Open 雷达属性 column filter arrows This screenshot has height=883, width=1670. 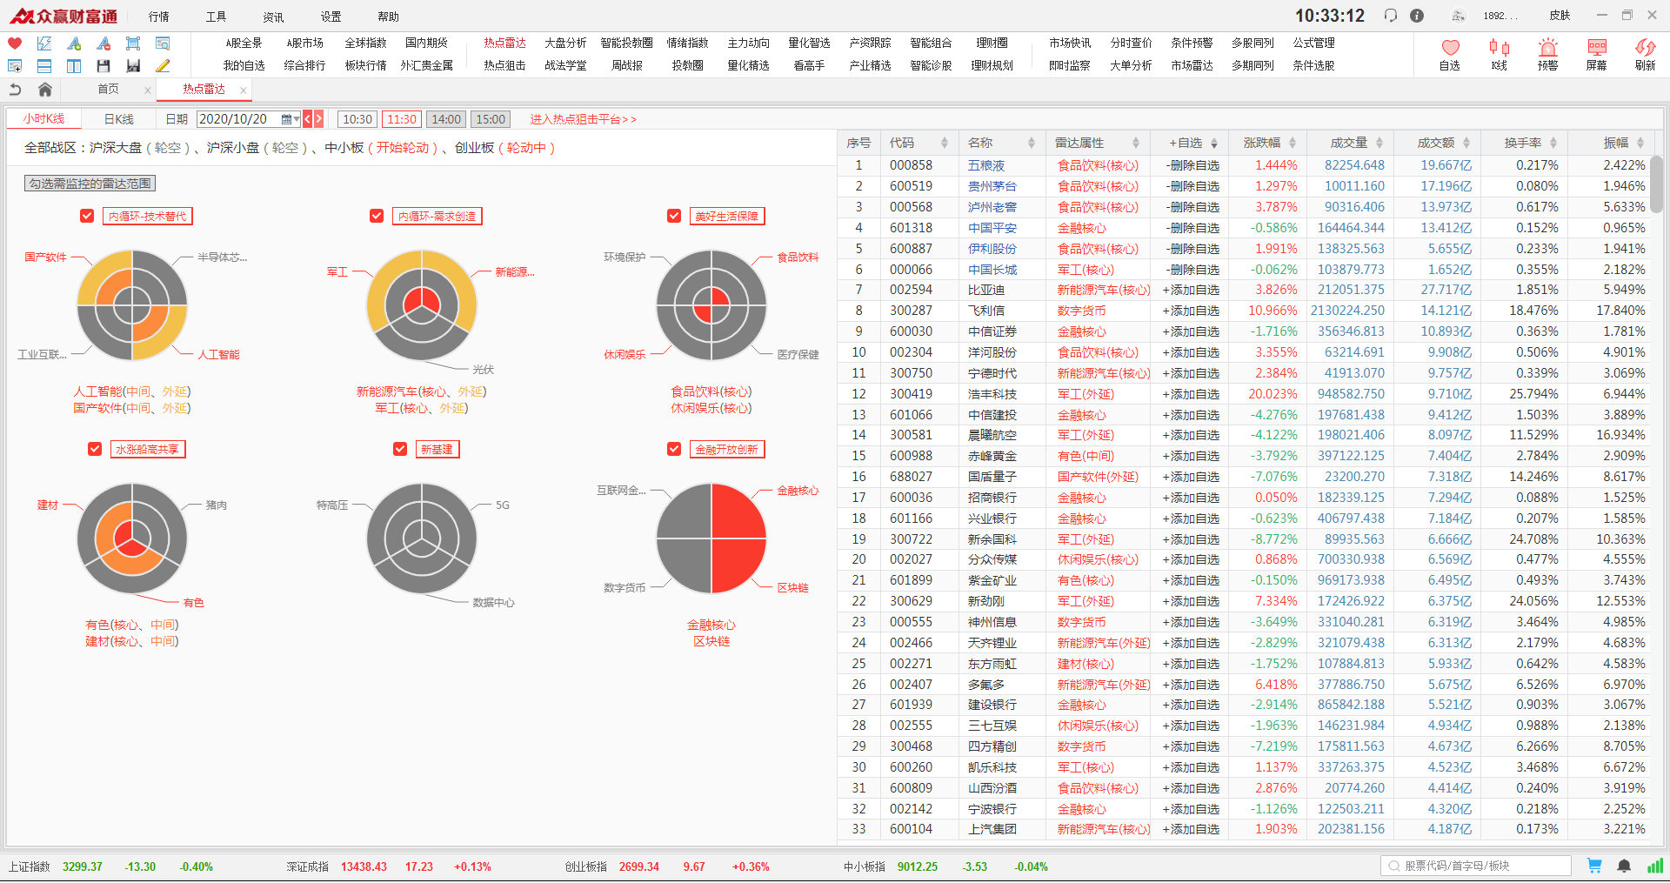click(1136, 144)
